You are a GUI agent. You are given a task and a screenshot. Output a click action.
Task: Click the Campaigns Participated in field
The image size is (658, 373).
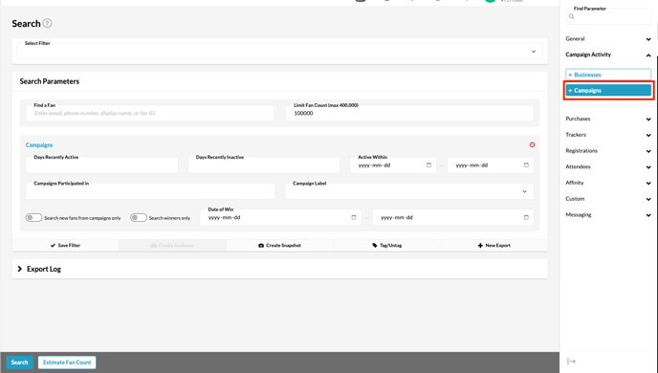150,191
